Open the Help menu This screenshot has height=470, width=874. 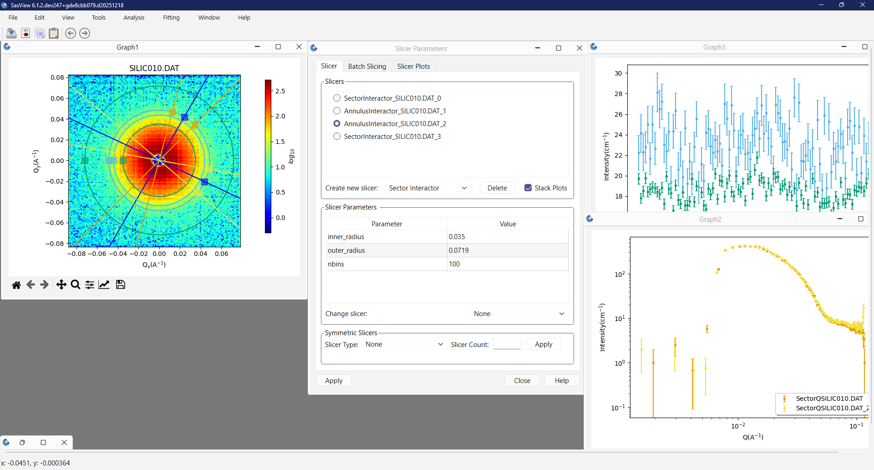coord(244,17)
